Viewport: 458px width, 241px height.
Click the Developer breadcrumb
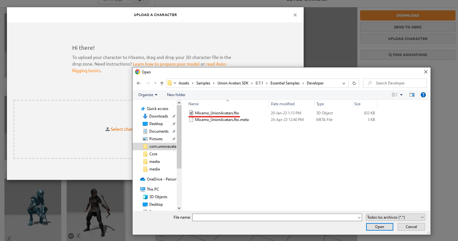(x=315, y=83)
